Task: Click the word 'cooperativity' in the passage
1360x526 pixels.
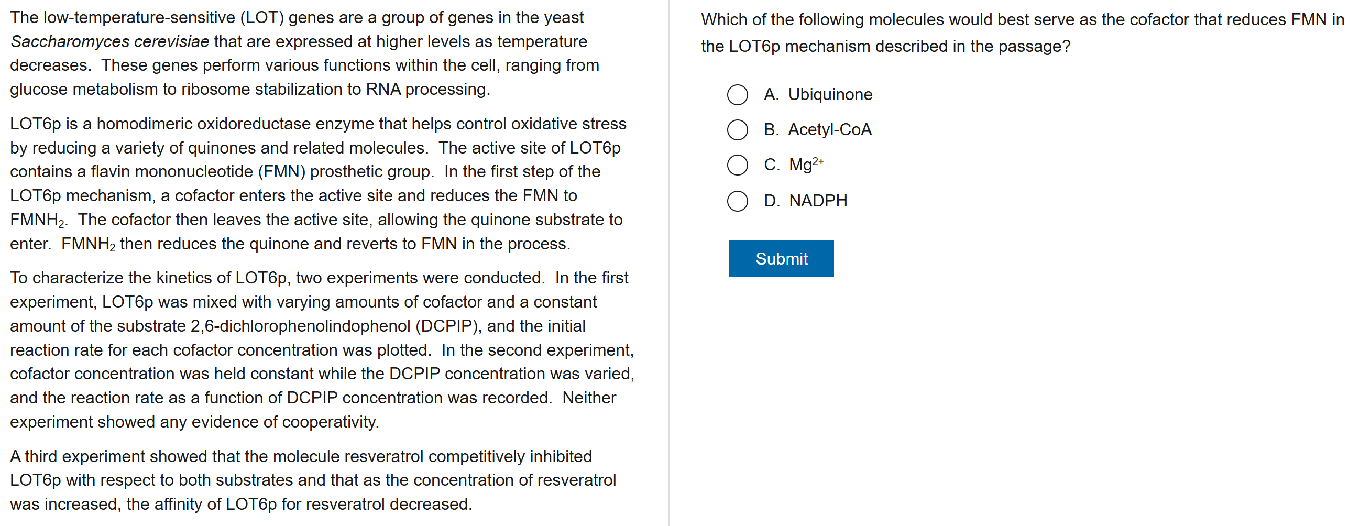Action: [330, 422]
